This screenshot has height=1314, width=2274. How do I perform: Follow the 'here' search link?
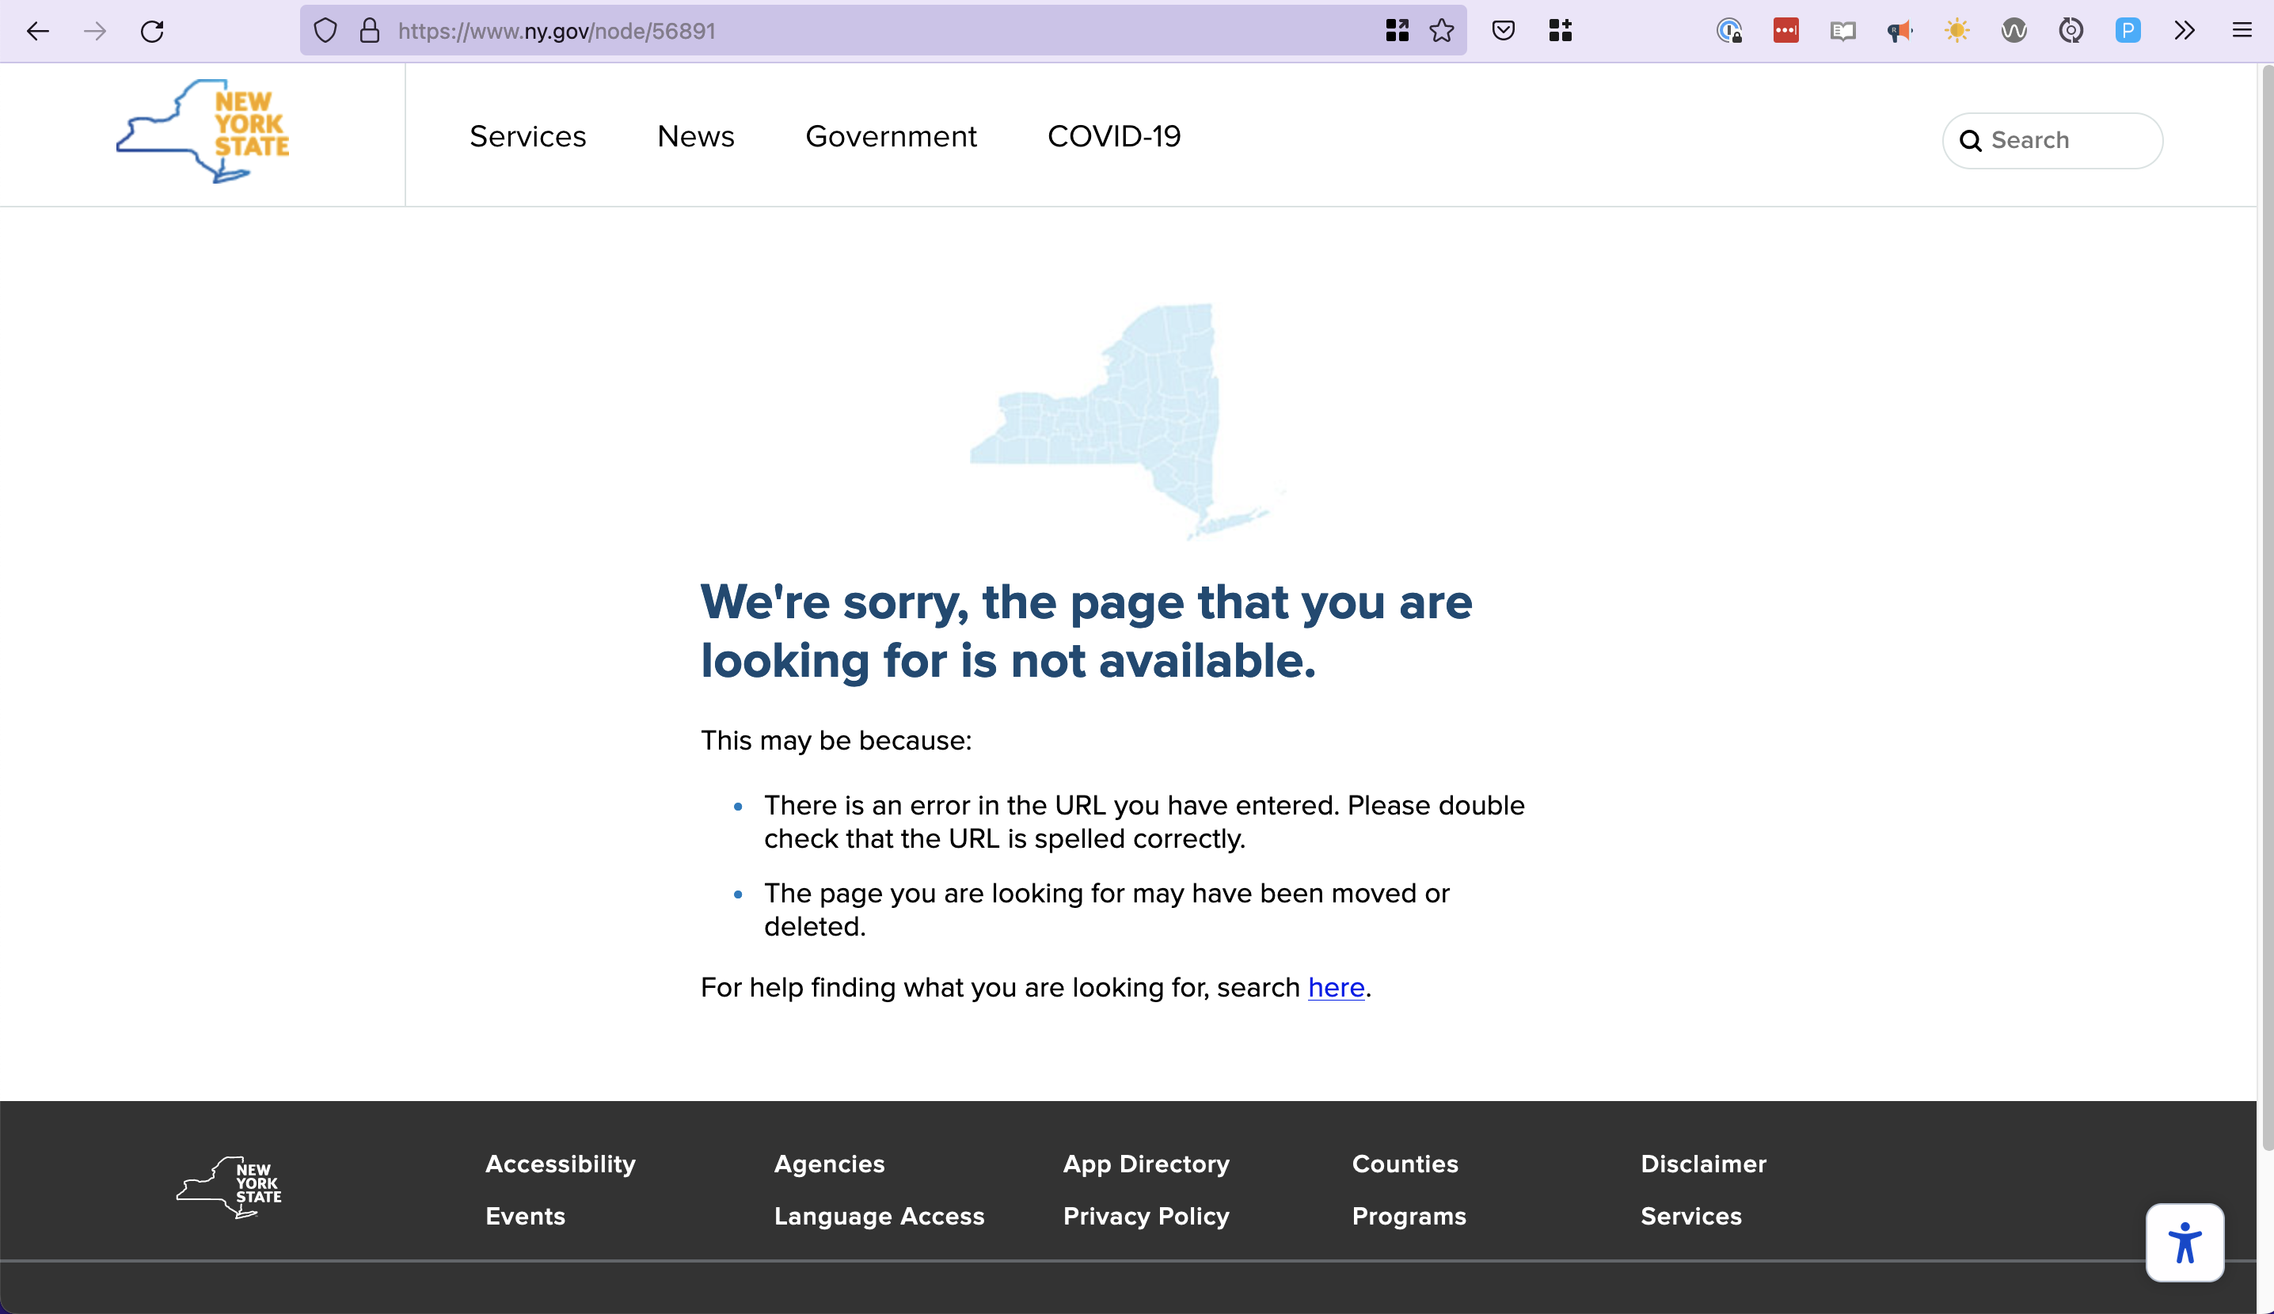[x=1336, y=988]
